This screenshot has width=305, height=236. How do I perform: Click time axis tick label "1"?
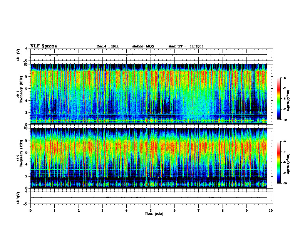pyautogui.click(x=54, y=211)
